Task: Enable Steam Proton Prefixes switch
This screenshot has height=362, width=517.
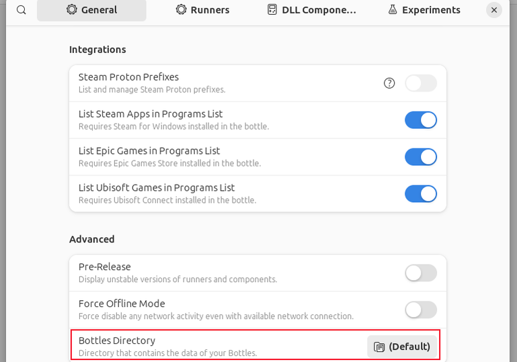Action: 421,83
